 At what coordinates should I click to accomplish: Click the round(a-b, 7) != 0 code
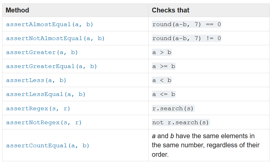(186, 38)
